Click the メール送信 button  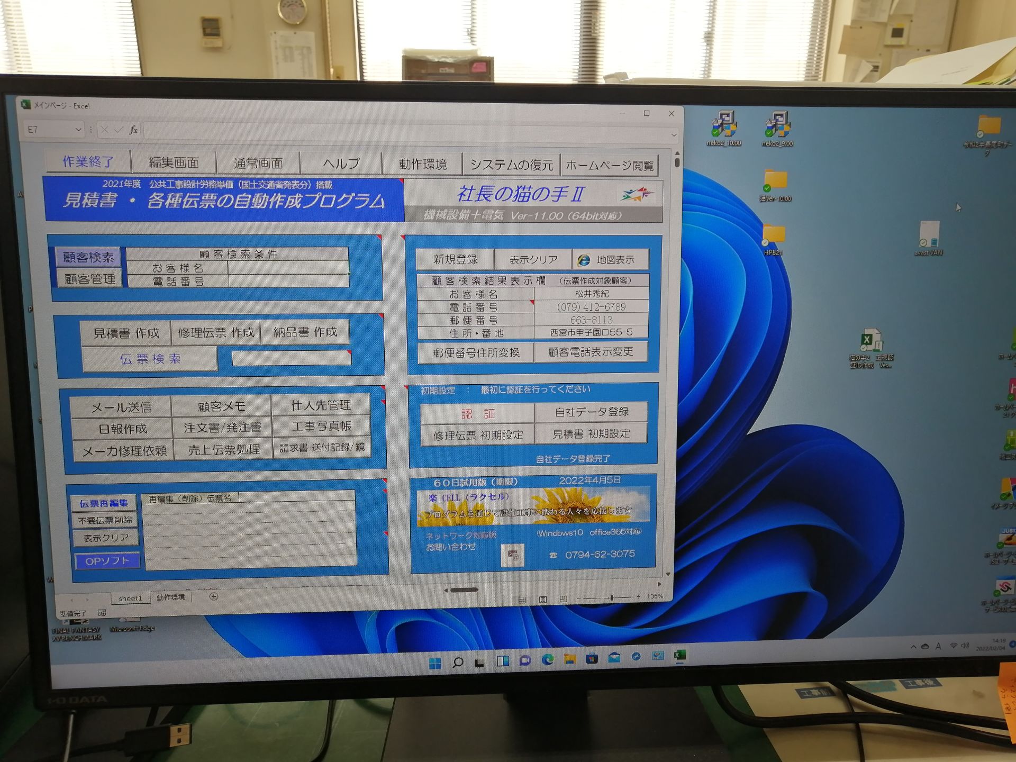pyautogui.click(x=121, y=407)
